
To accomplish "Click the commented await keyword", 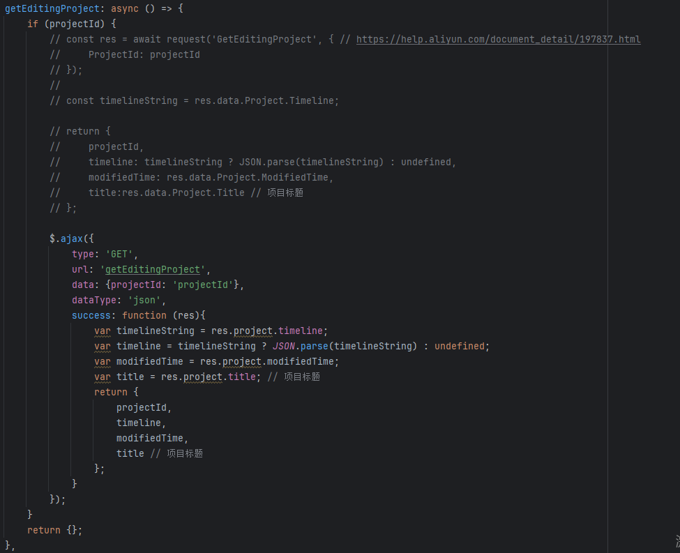I will (x=147, y=40).
